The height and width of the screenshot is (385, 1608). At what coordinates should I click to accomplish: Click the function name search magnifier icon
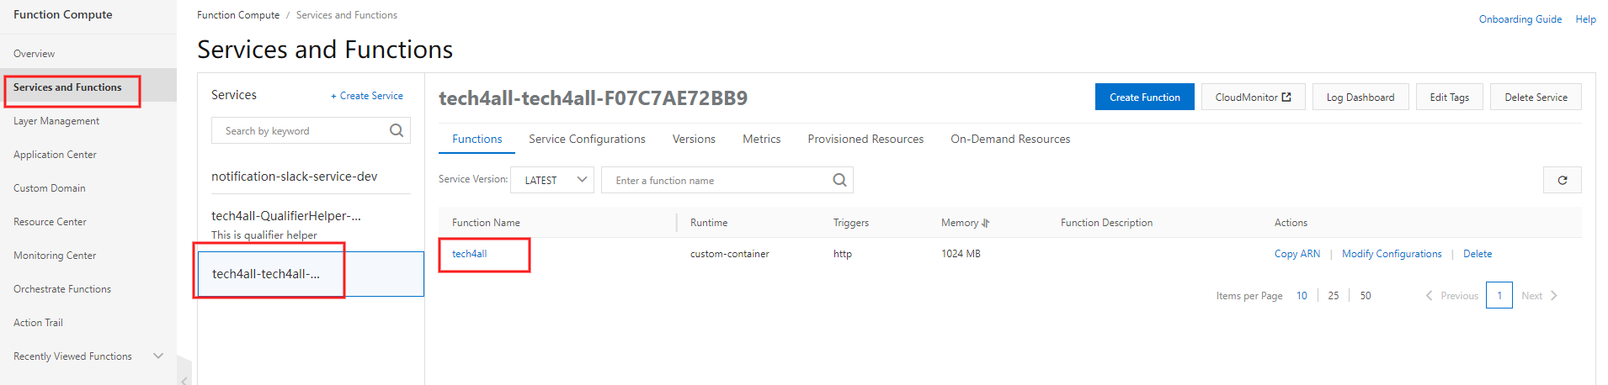pyautogui.click(x=839, y=180)
